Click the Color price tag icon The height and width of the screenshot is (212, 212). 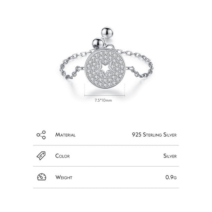41,156
